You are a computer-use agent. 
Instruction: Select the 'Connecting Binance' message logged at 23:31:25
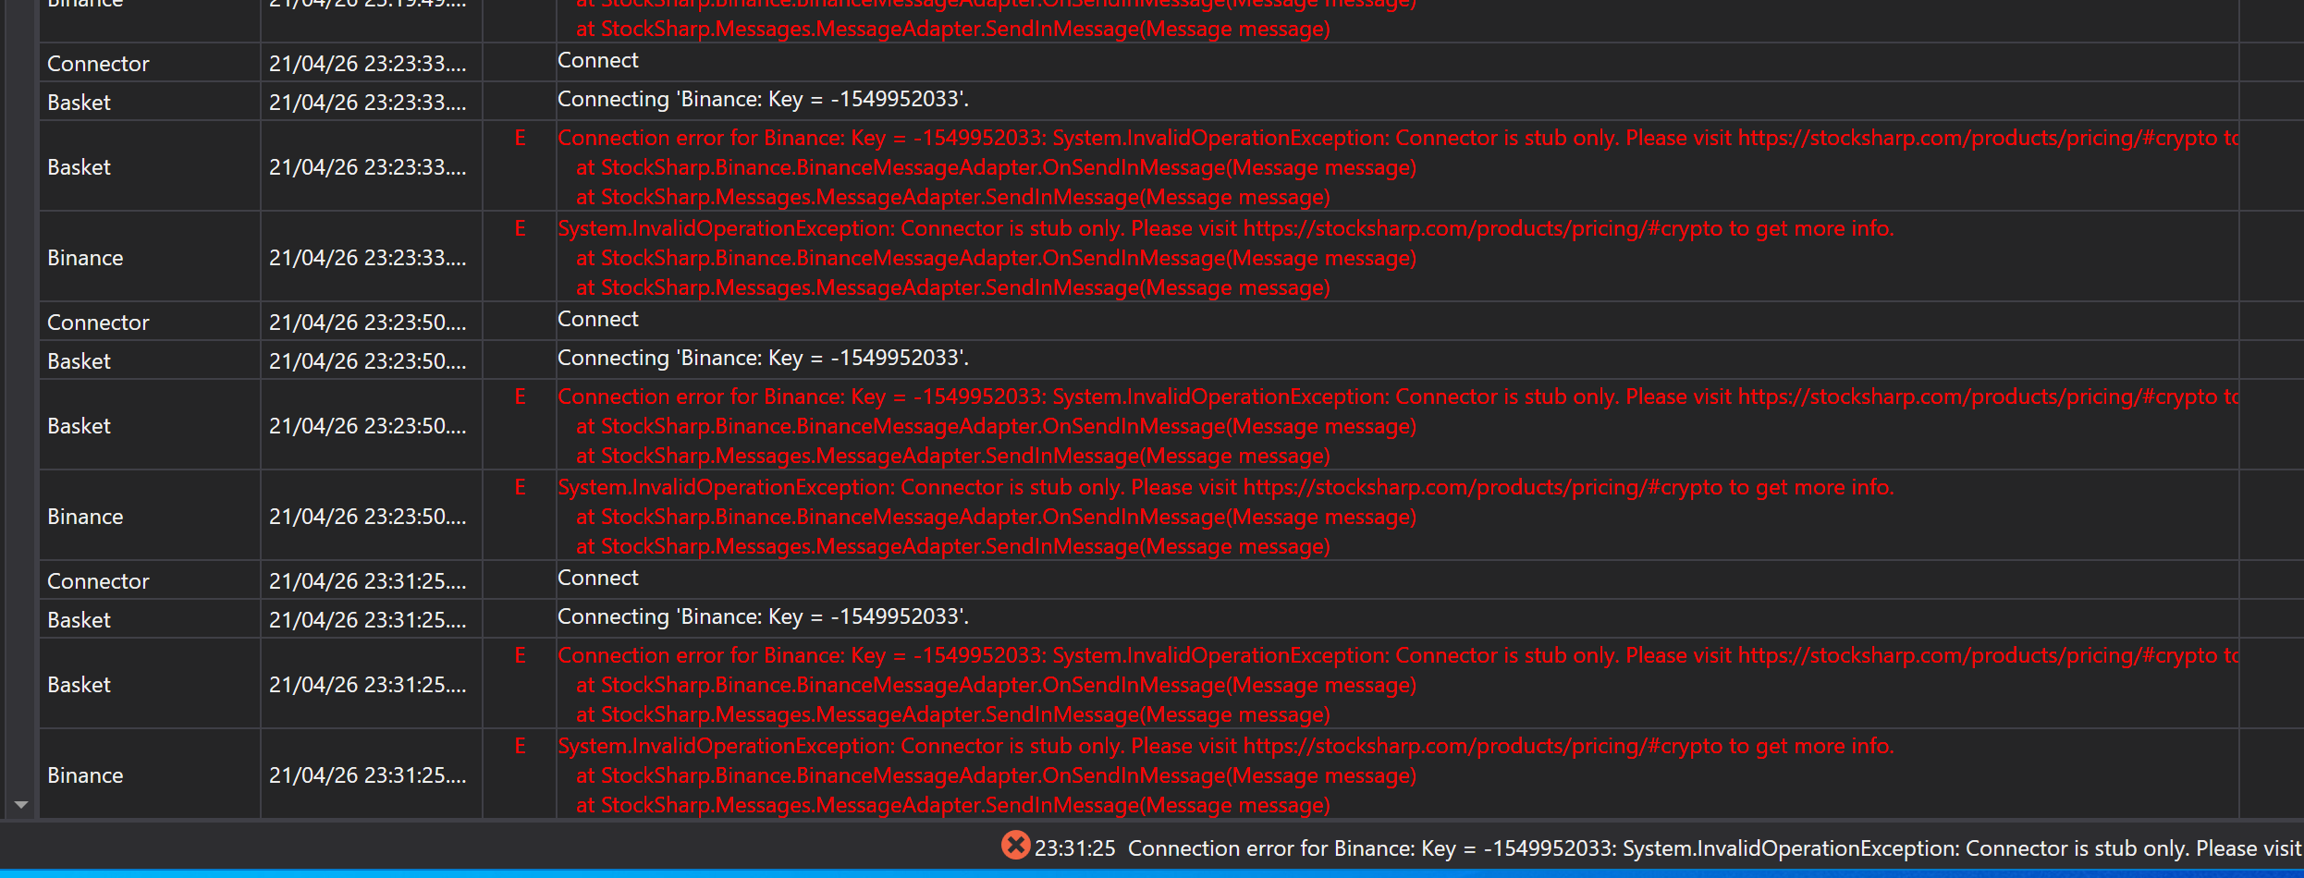point(763,617)
